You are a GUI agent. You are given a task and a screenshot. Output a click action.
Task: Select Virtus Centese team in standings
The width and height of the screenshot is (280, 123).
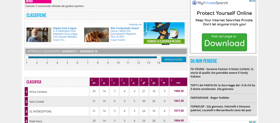click(x=38, y=92)
